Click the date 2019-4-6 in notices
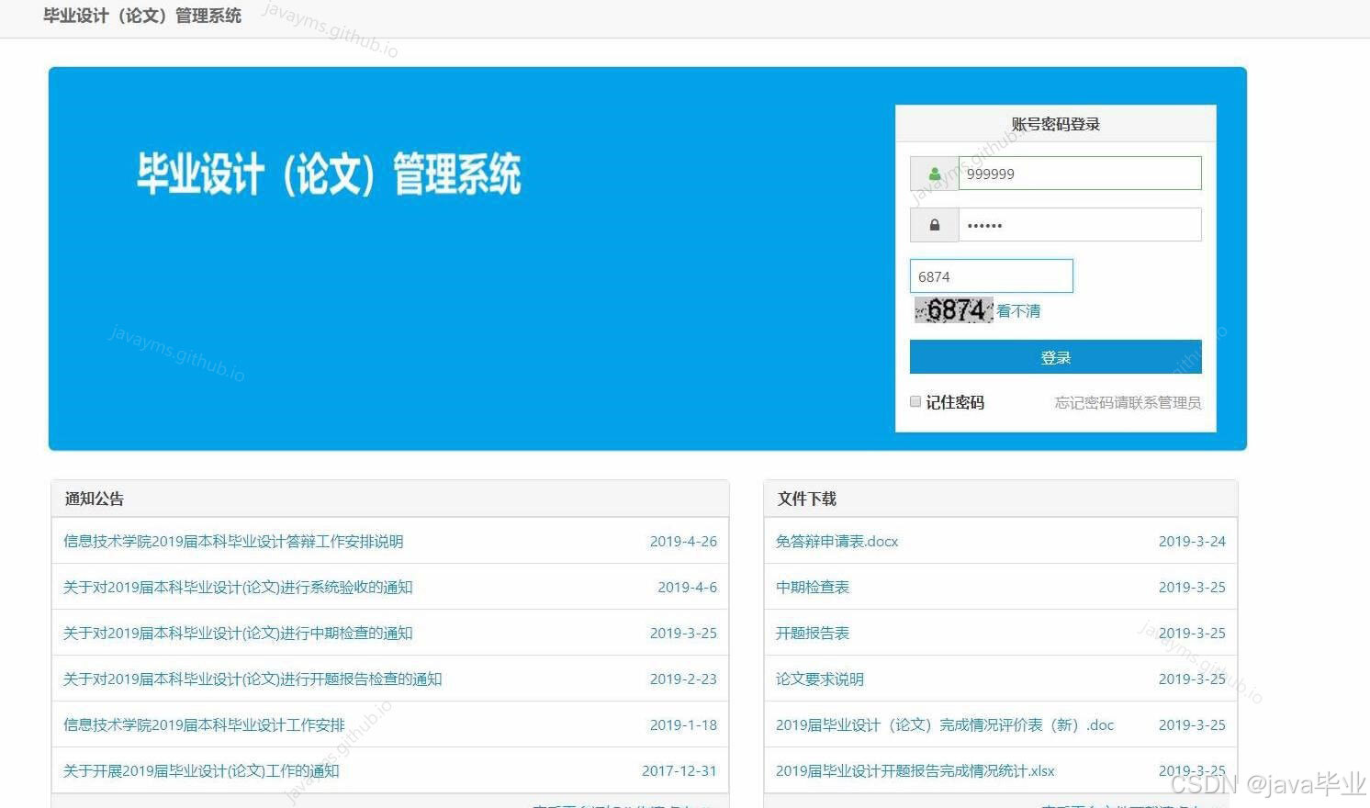 (x=687, y=587)
